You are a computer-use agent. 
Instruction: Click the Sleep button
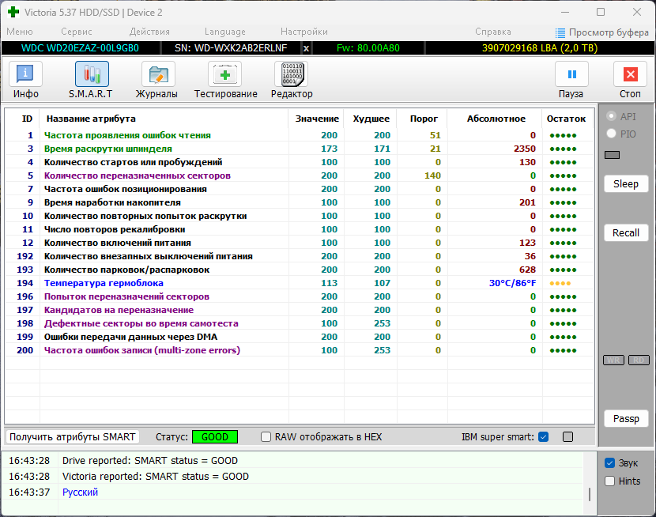[x=626, y=184]
